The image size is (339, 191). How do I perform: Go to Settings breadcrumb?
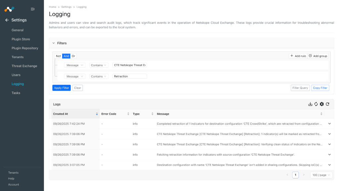tap(66, 7)
